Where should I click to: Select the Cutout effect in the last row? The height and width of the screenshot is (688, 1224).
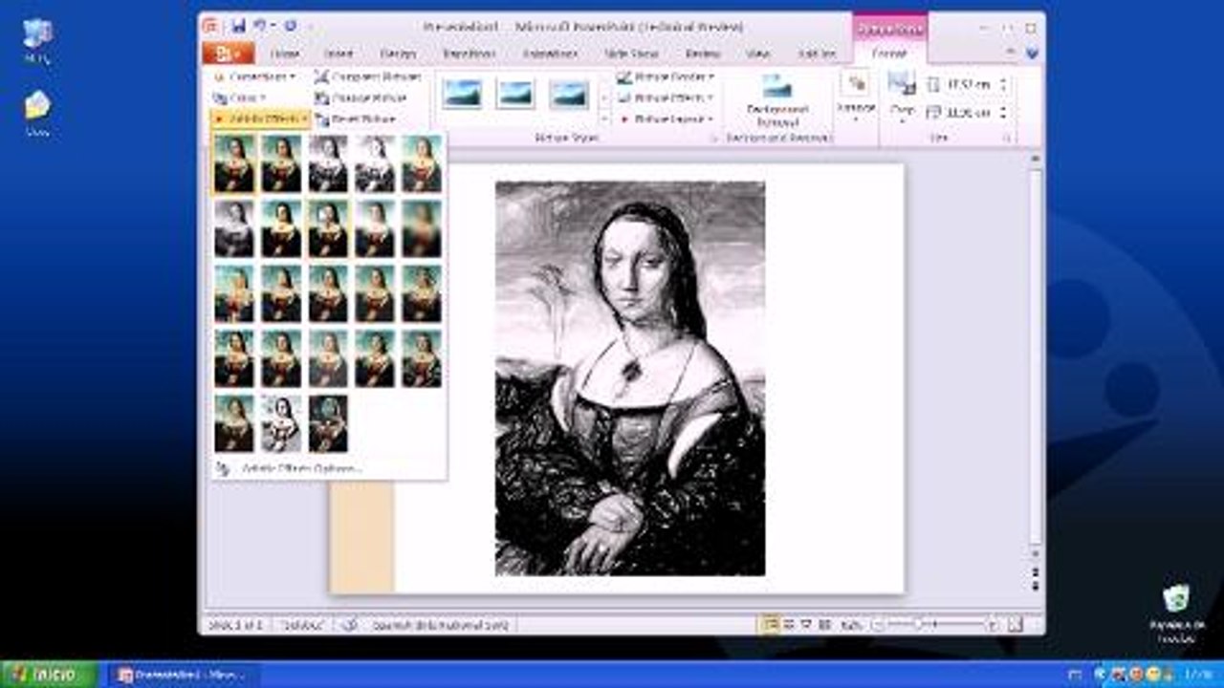[x=234, y=423]
